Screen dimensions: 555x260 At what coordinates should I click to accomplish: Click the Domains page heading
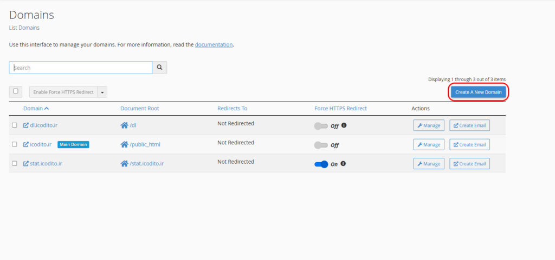[x=31, y=15]
